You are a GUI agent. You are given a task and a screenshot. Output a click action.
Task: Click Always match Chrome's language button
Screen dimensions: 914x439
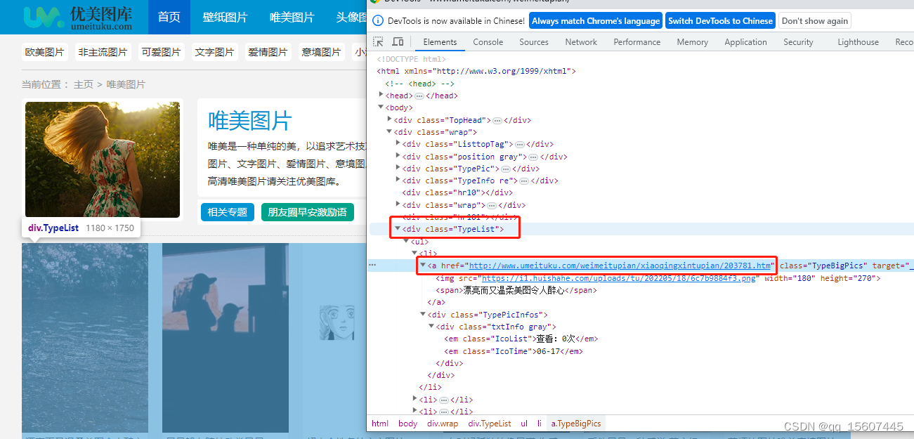[596, 21]
